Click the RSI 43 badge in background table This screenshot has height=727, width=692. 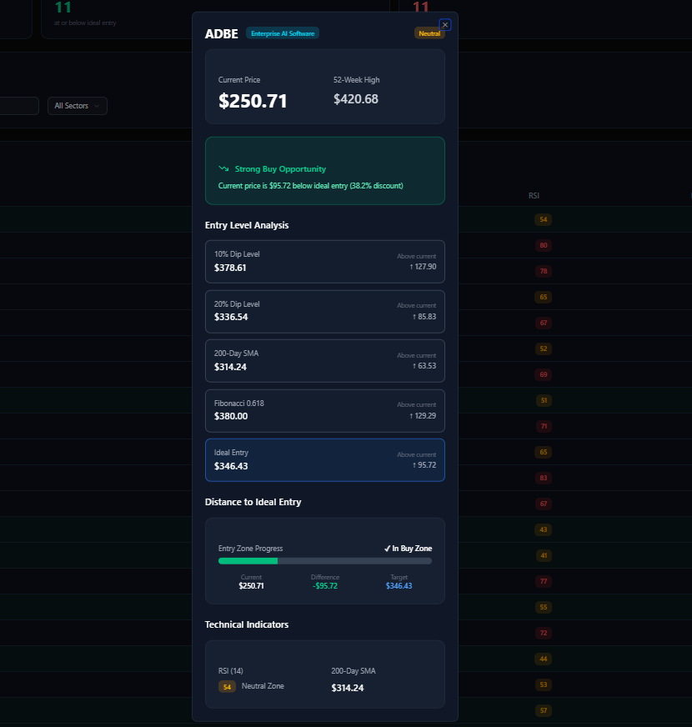coord(543,529)
